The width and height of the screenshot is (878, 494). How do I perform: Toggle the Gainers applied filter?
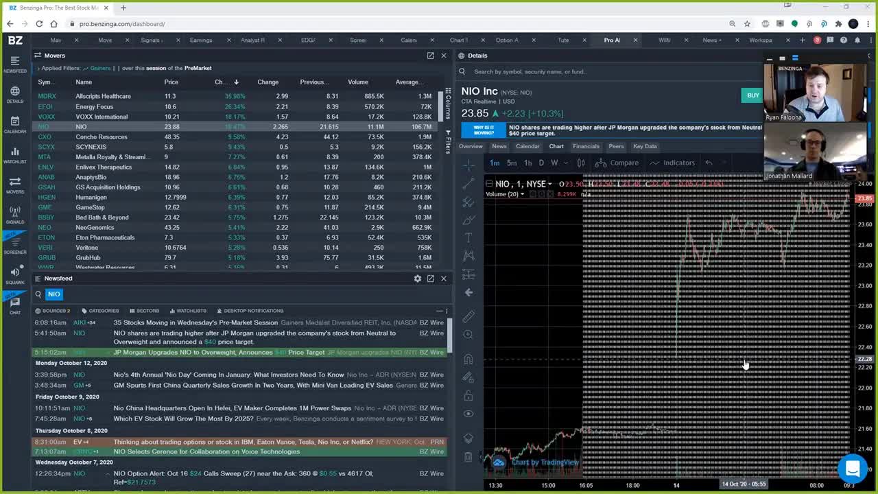pos(97,69)
